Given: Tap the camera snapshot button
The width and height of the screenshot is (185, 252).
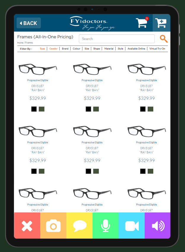Looking at the screenshot, I should coord(53,226).
